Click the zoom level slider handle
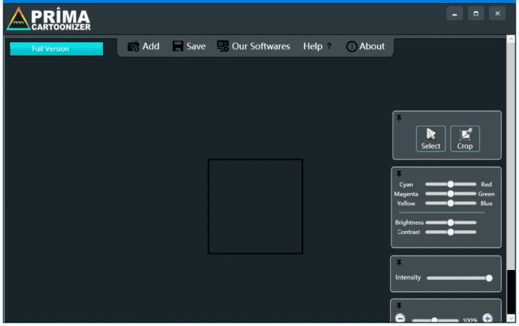Image resolution: width=519 pixels, height=326 pixels. [435, 320]
